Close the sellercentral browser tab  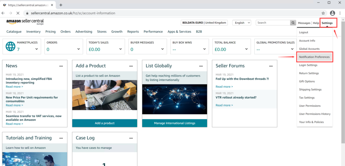53,5
